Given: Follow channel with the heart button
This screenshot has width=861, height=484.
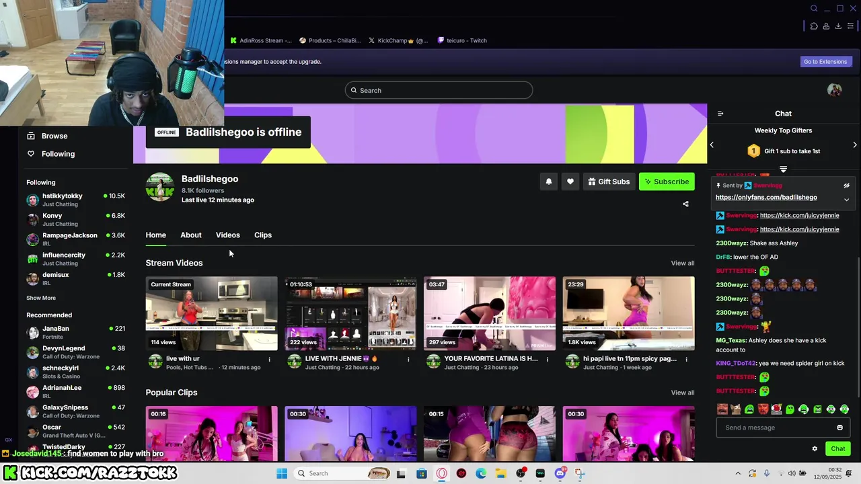Looking at the screenshot, I should 570,182.
